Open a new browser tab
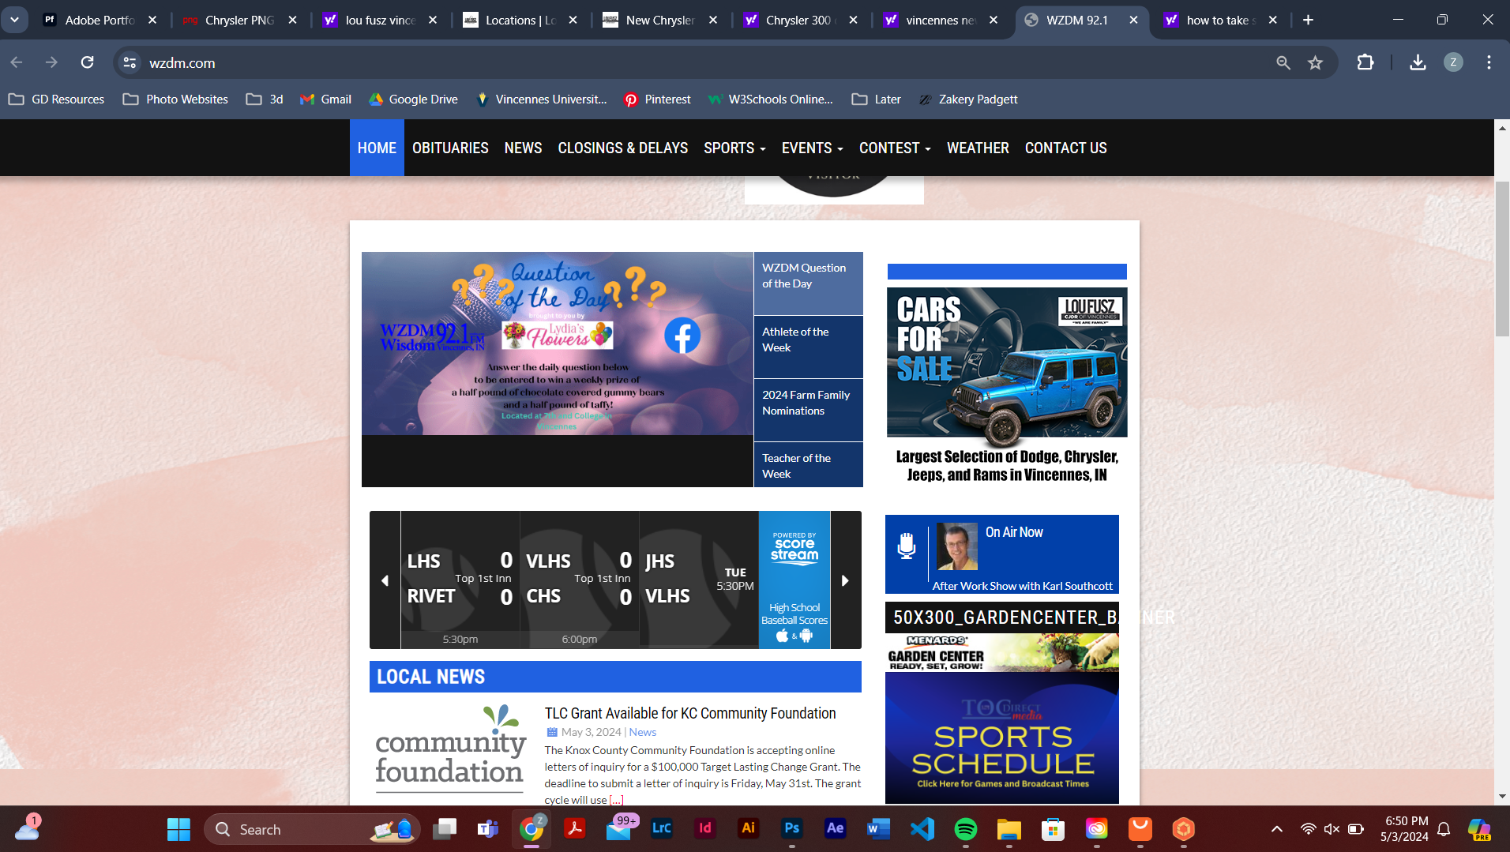1510x852 pixels. pyautogui.click(x=1309, y=20)
